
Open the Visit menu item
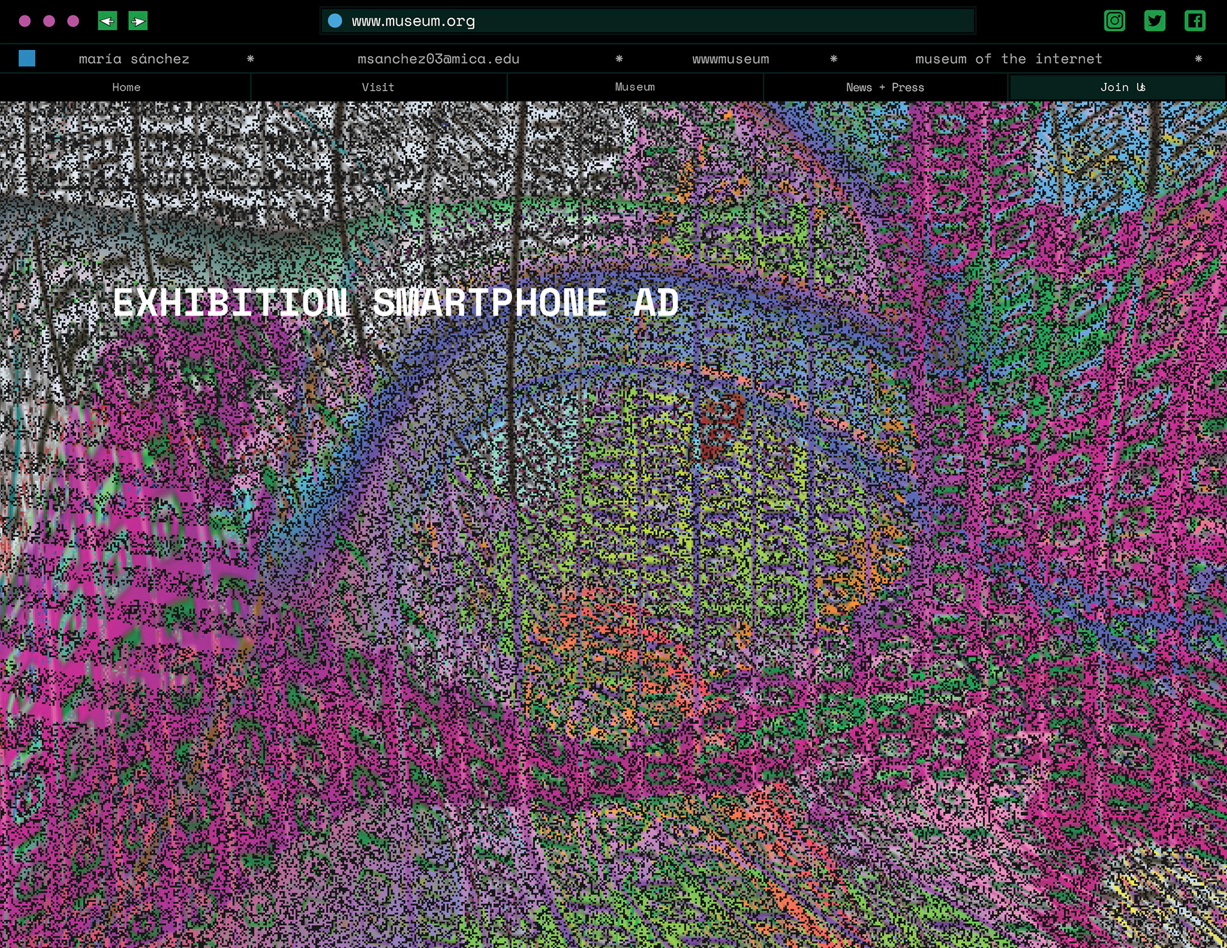point(378,88)
